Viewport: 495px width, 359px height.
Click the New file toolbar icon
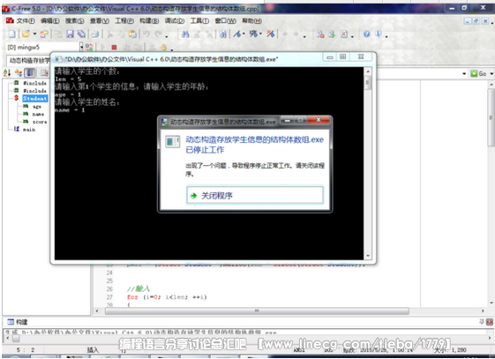coord(11,34)
